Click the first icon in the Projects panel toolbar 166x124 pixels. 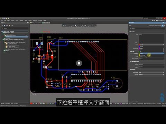pos(2,25)
